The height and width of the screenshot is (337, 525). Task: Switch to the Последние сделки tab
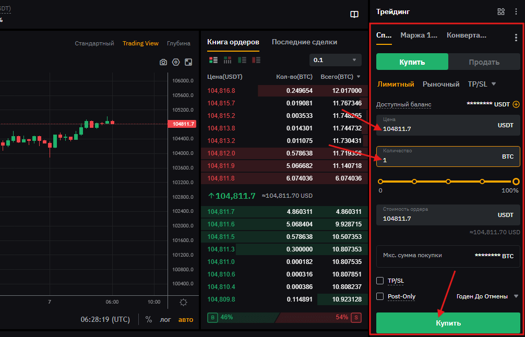(x=304, y=42)
